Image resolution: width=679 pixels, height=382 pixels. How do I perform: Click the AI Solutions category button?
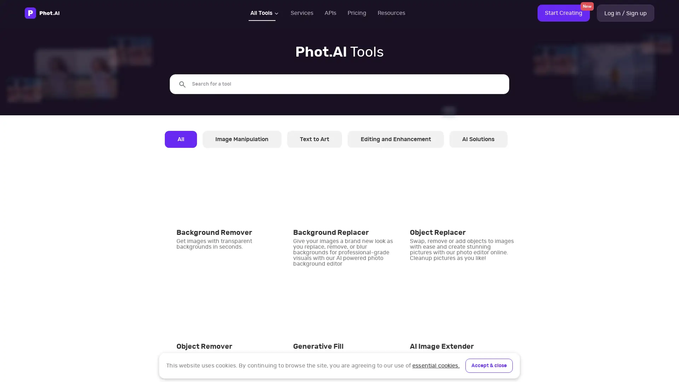click(478, 139)
